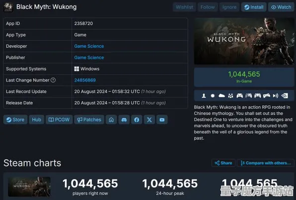
Task: Click the help icon next to Last Change Number
Action: (53, 80)
